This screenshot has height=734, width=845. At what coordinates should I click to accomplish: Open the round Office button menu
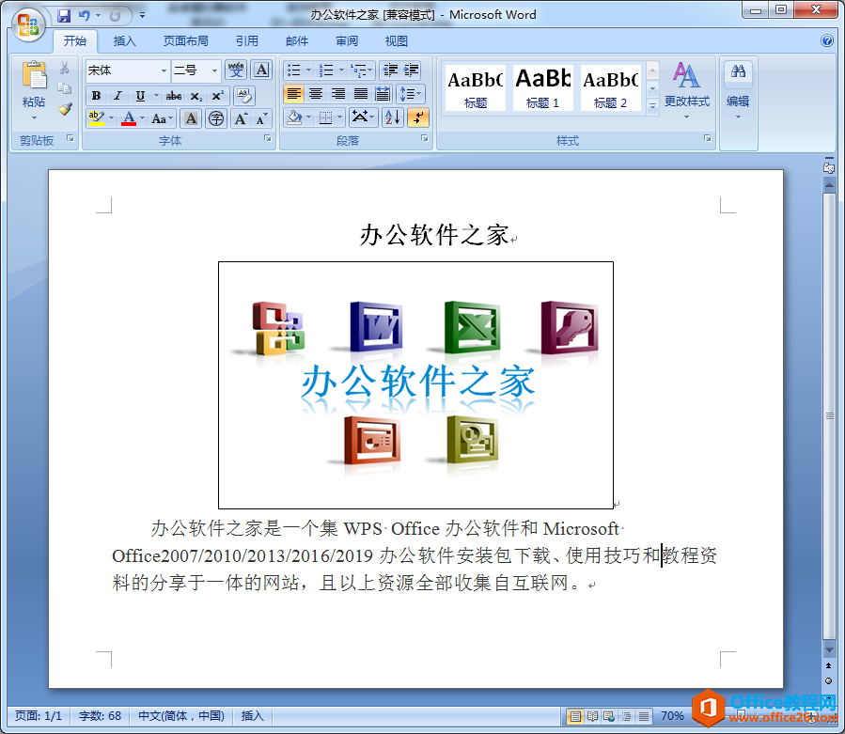coord(27,23)
